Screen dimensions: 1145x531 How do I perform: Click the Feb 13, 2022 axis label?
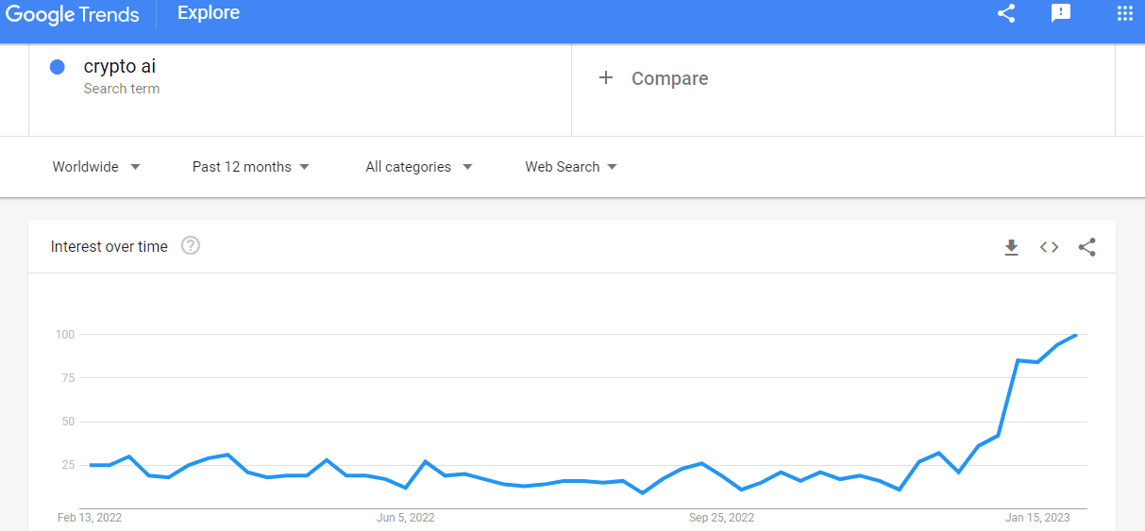point(90,518)
